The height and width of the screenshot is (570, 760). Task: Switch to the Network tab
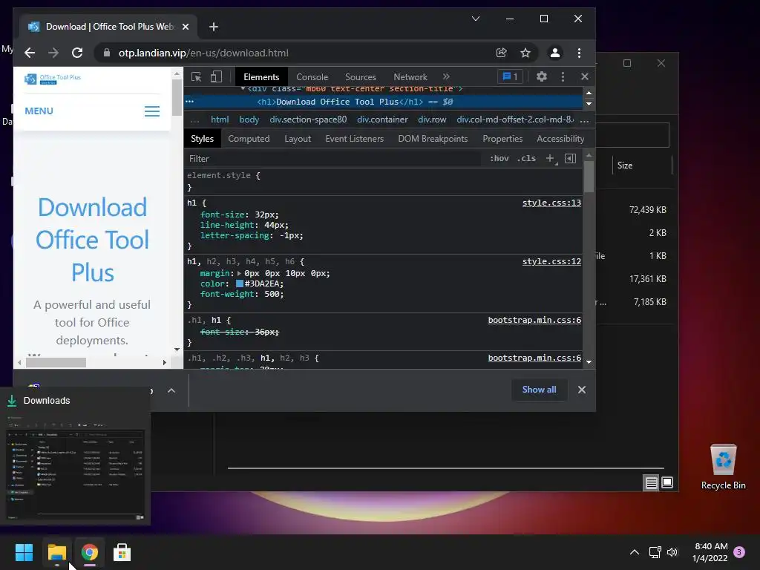[x=410, y=77]
